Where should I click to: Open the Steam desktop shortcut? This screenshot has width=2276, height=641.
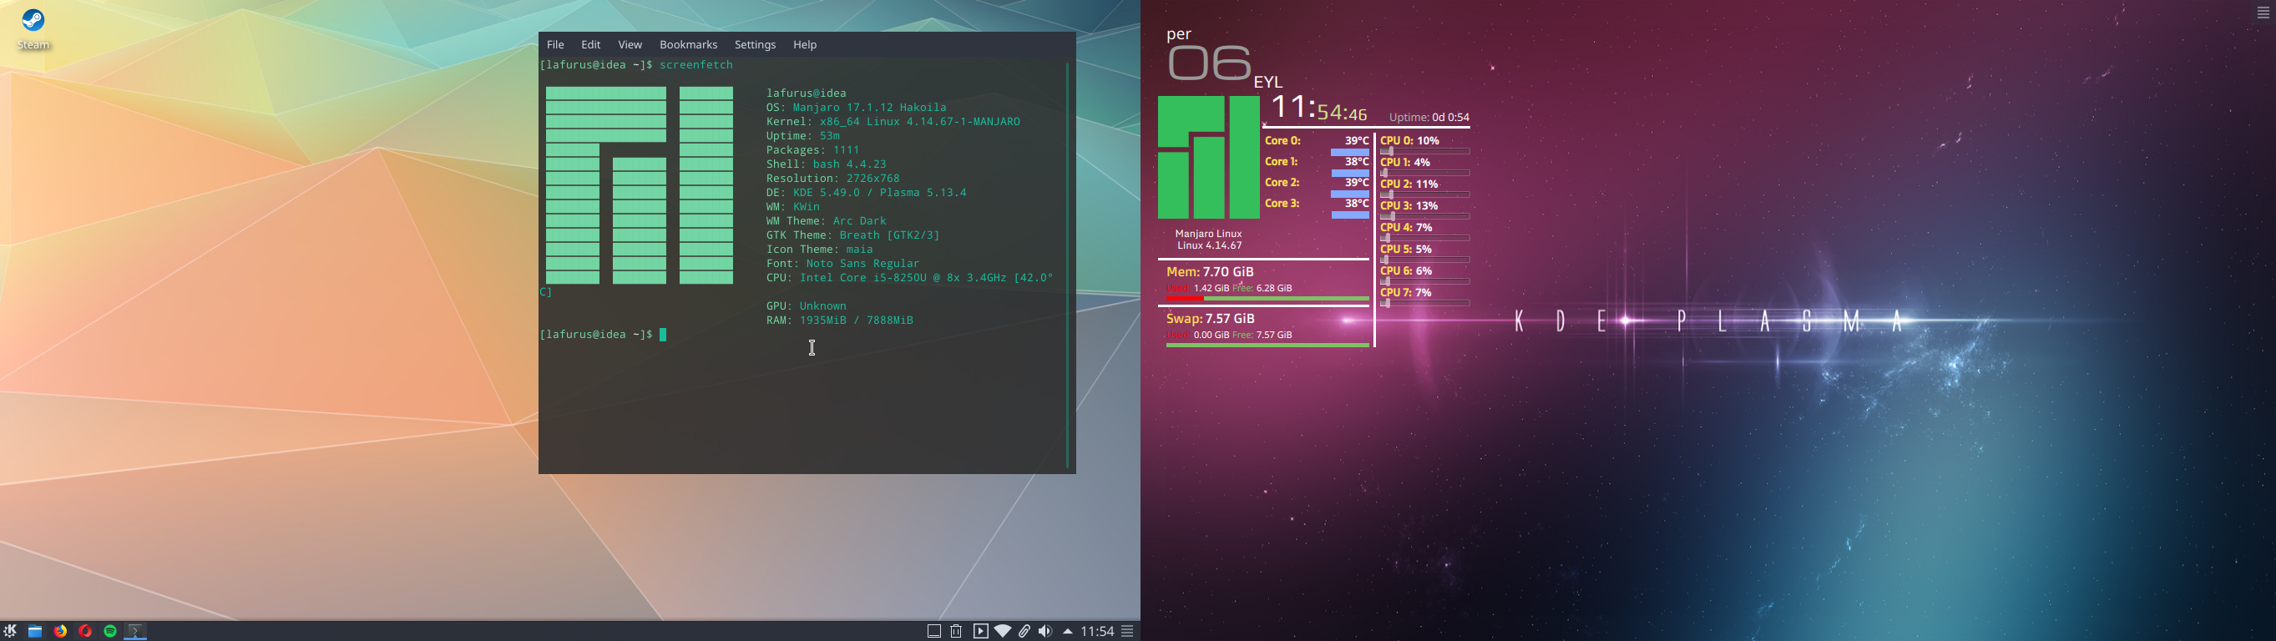coord(33,28)
